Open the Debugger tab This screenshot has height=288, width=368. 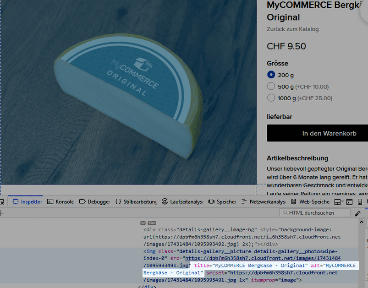94,201
